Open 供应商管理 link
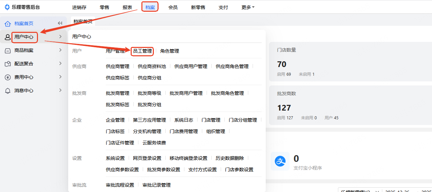Viewport: 432px width, 192px height. coord(118,66)
